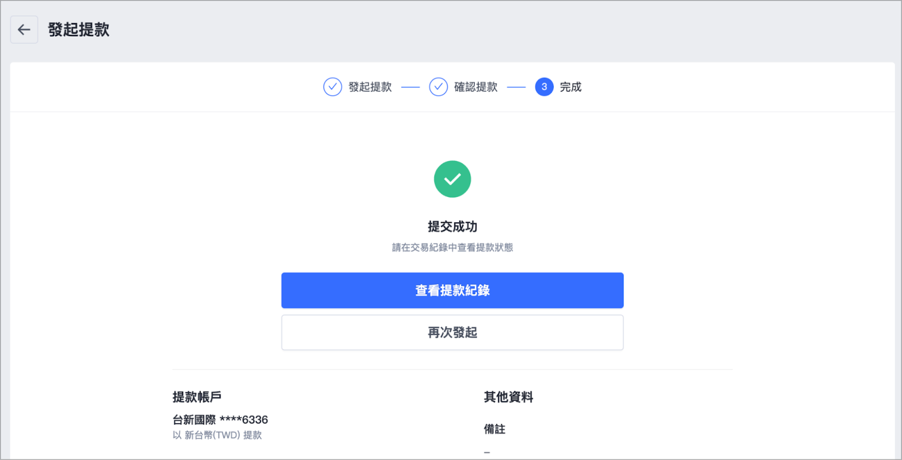Click the 提款帳戶 section heading
Image resolution: width=902 pixels, height=460 pixels.
click(197, 397)
